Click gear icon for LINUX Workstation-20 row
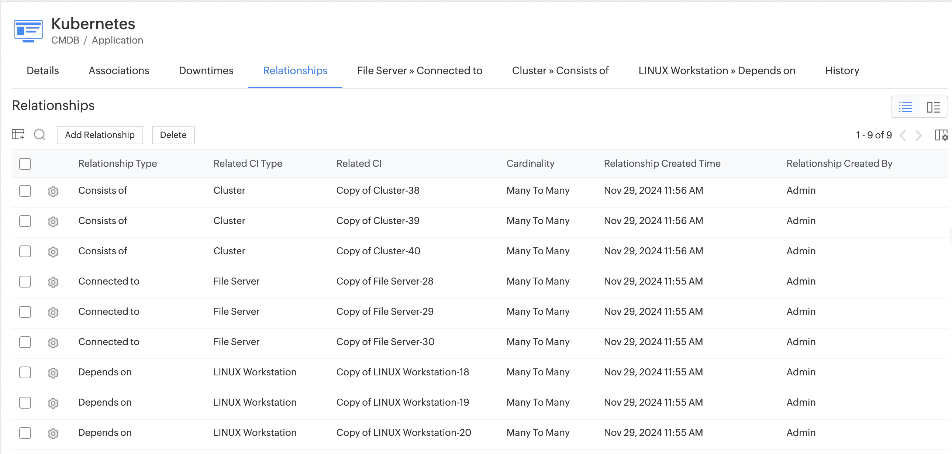952x454 pixels. pyautogui.click(x=53, y=433)
